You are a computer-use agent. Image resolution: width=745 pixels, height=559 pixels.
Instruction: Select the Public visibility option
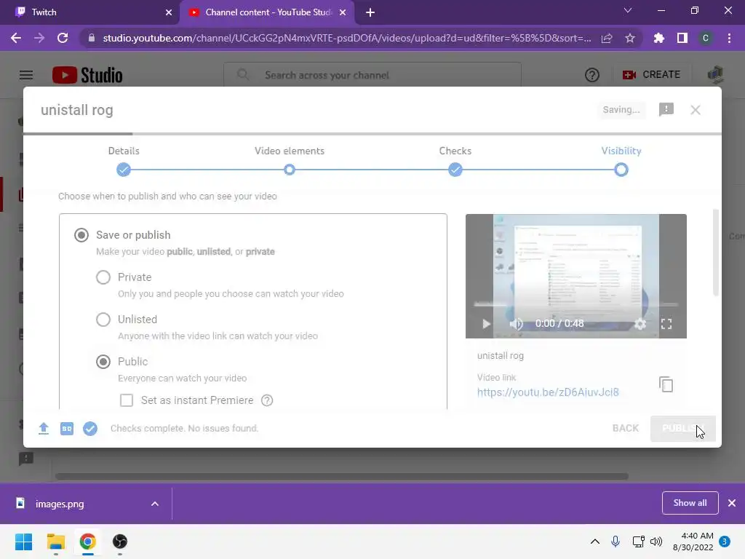click(103, 362)
